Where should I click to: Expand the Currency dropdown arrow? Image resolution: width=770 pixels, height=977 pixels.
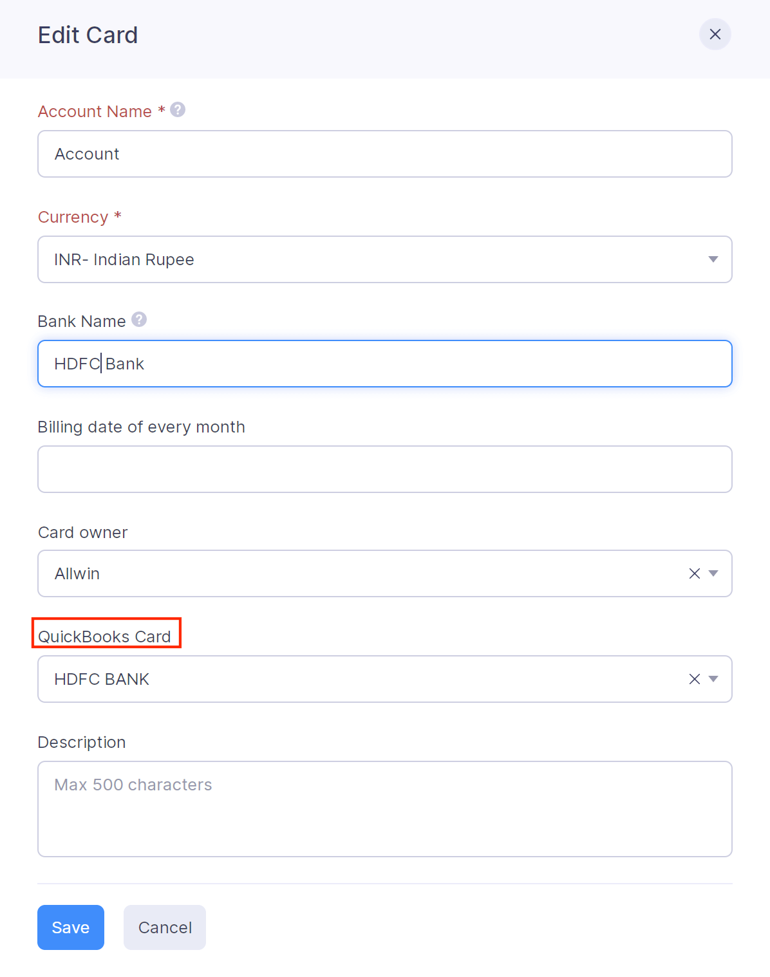(x=713, y=259)
